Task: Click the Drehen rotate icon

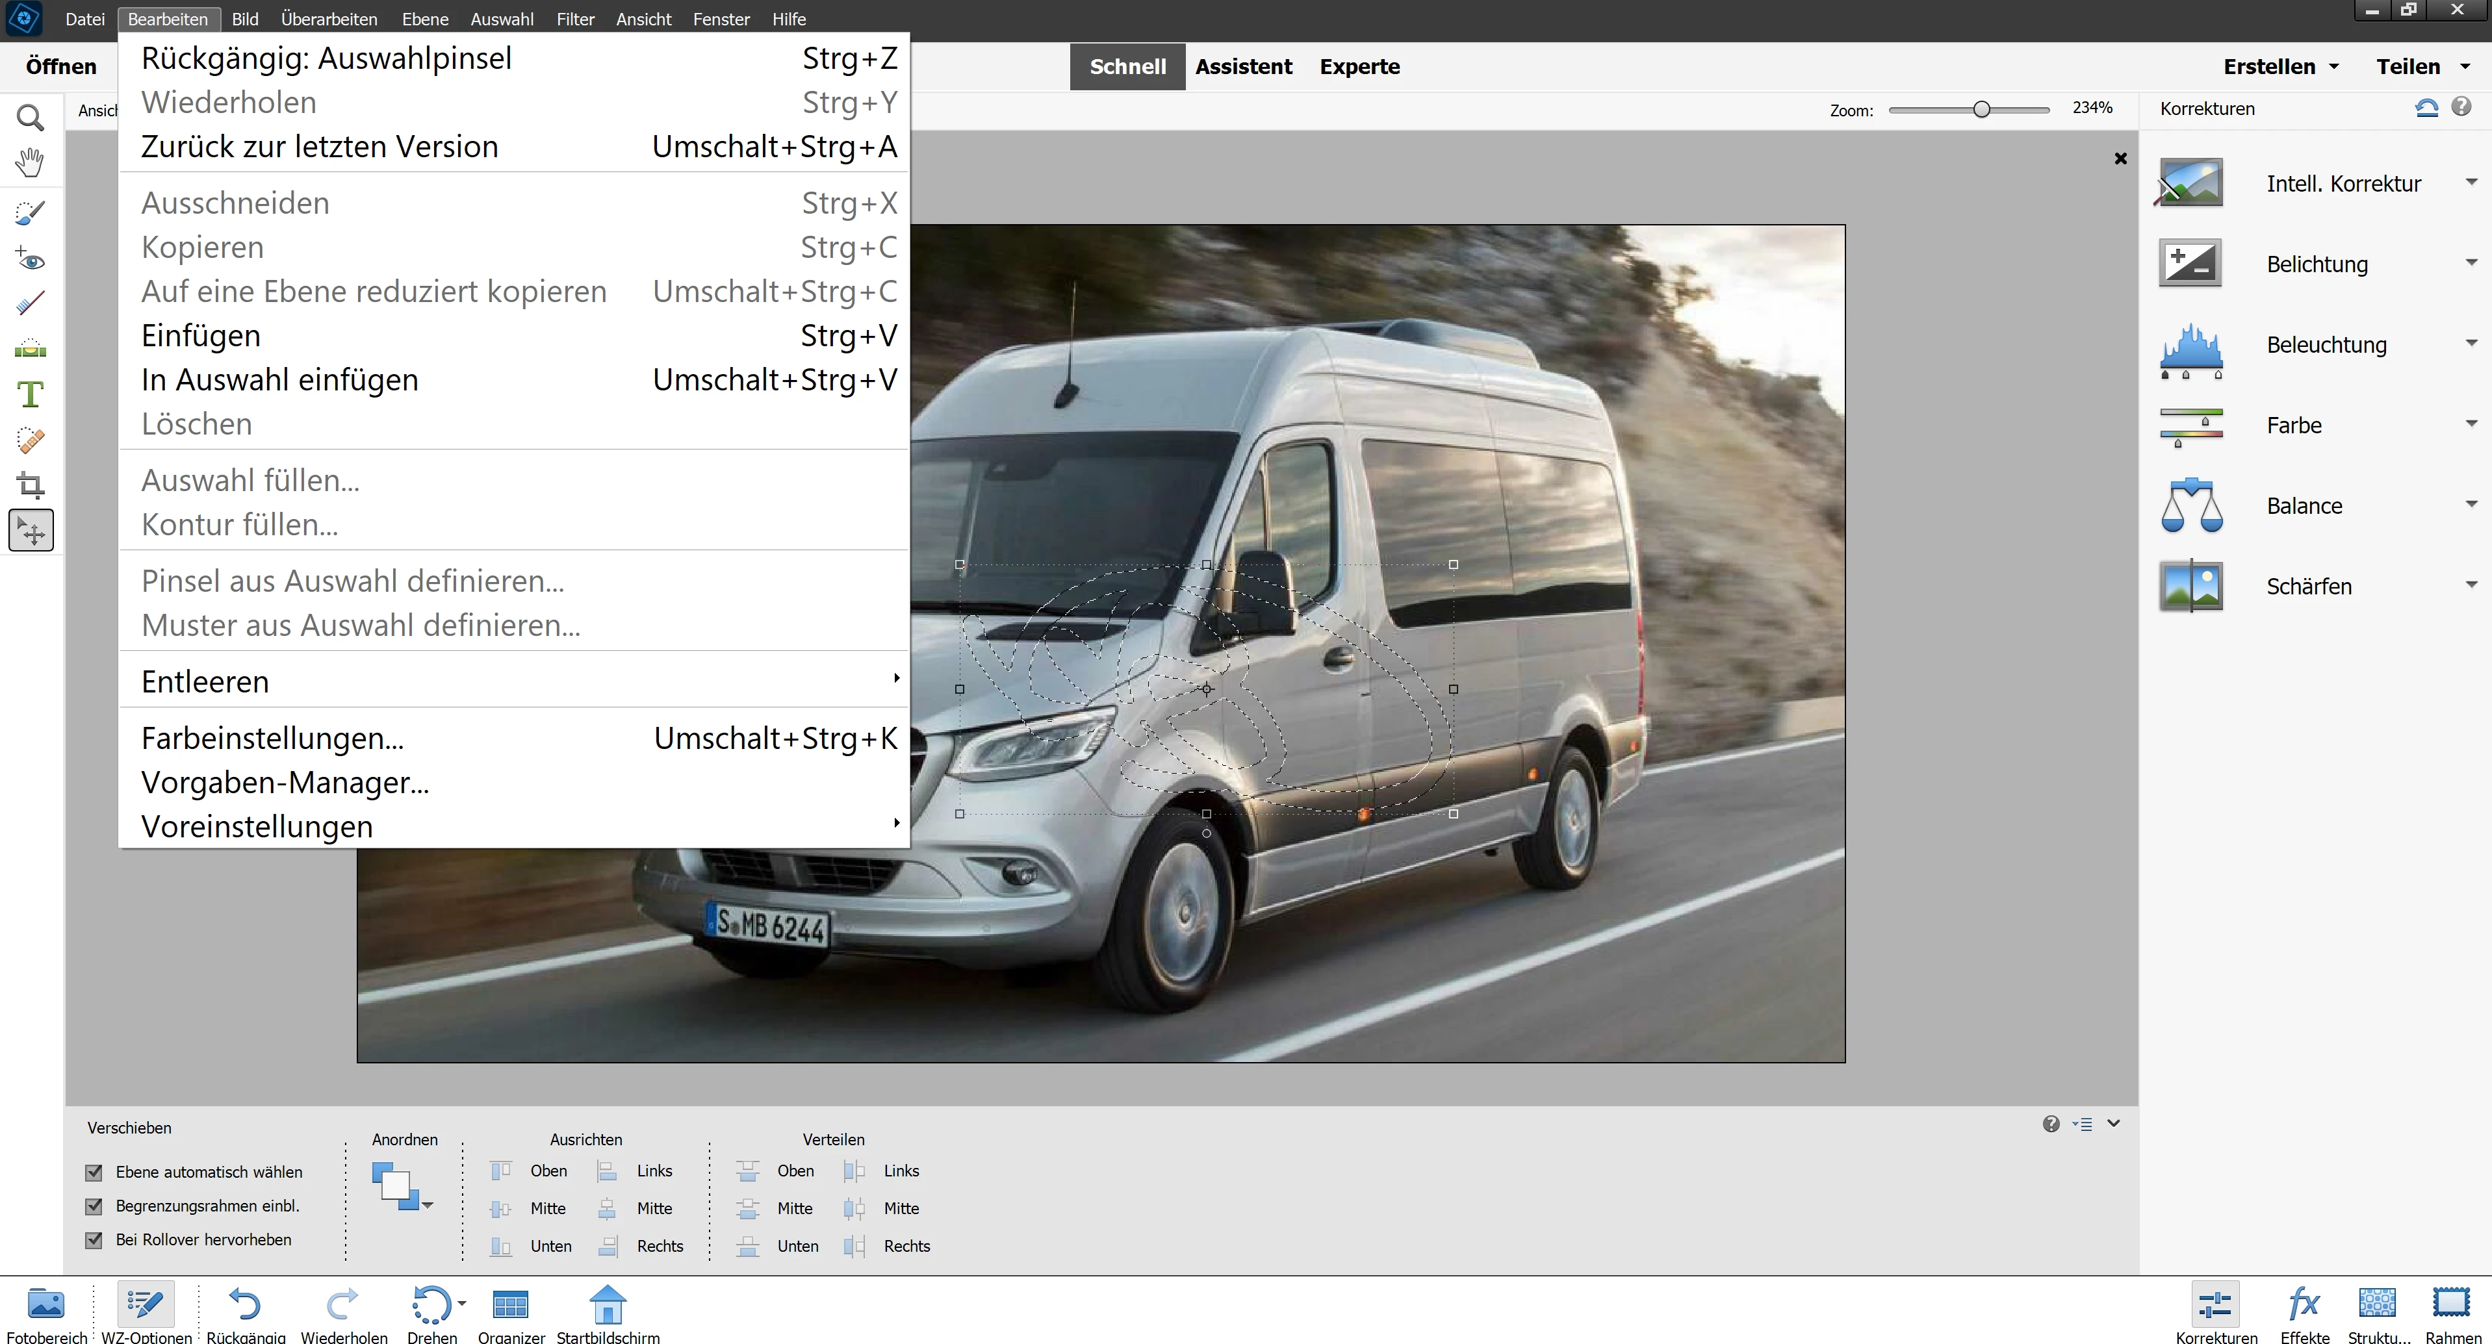Action: click(430, 1305)
